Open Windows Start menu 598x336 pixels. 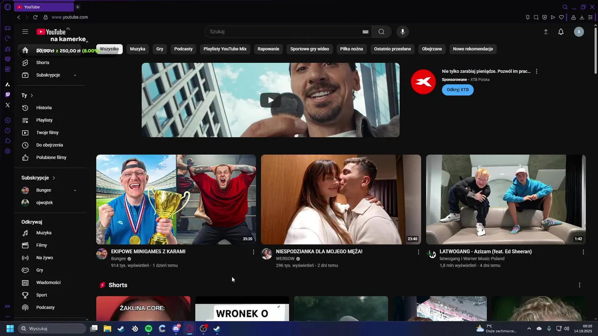(x=10, y=329)
